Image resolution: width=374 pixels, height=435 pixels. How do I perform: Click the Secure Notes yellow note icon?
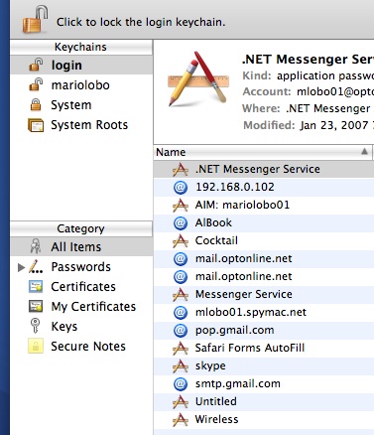(36, 347)
